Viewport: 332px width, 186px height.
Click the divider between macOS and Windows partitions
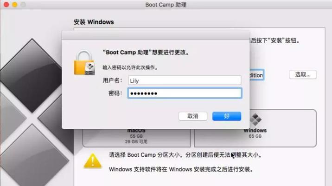[x=192, y=138]
